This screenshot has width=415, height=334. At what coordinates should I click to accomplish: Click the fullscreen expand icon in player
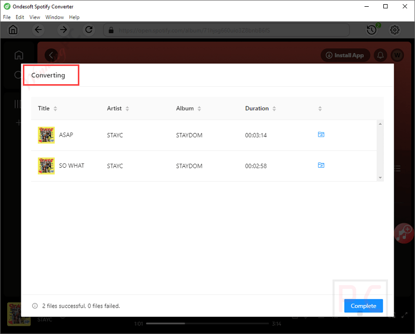tap(404, 315)
